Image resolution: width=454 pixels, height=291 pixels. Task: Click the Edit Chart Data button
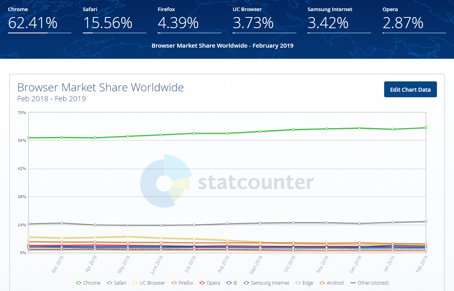pyautogui.click(x=410, y=89)
